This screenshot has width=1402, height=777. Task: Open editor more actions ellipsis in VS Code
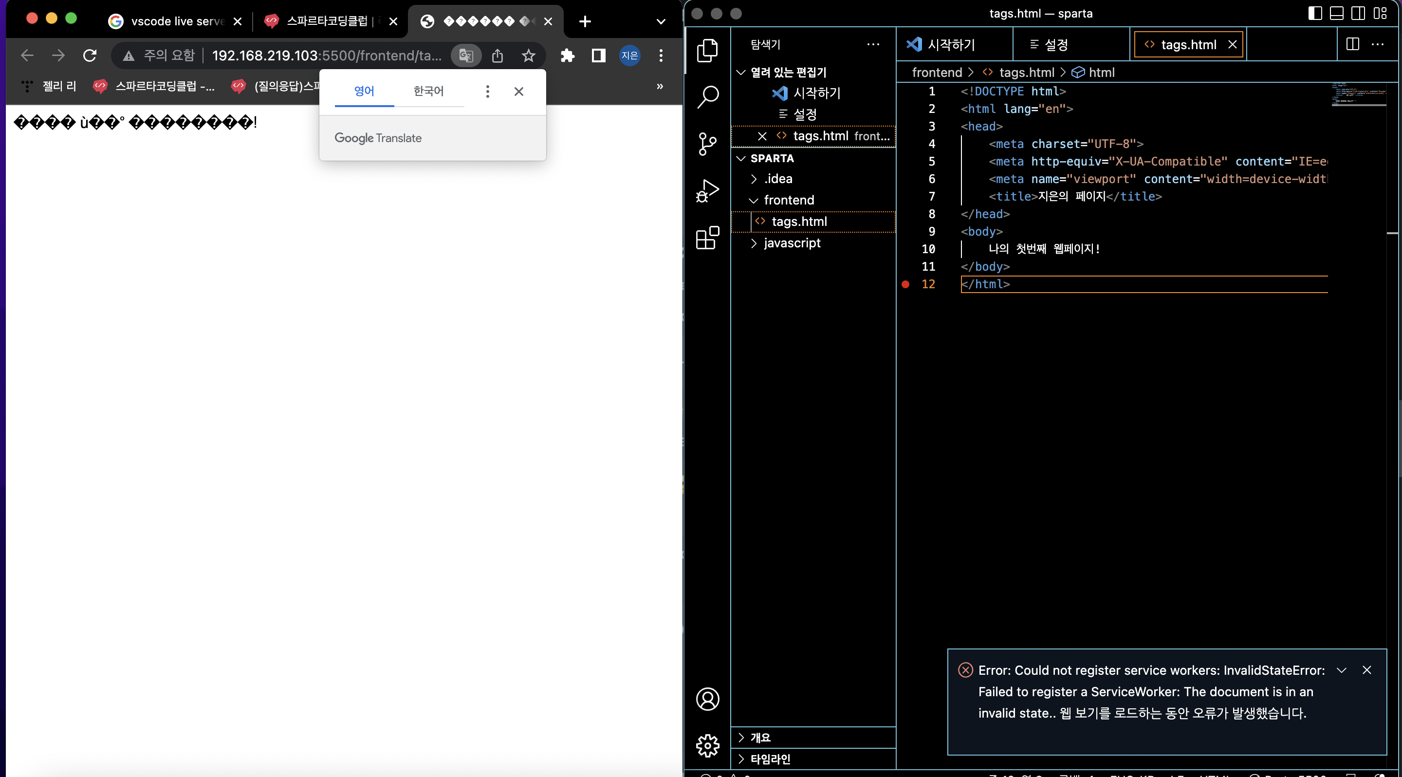pyautogui.click(x=1378, y=44)
